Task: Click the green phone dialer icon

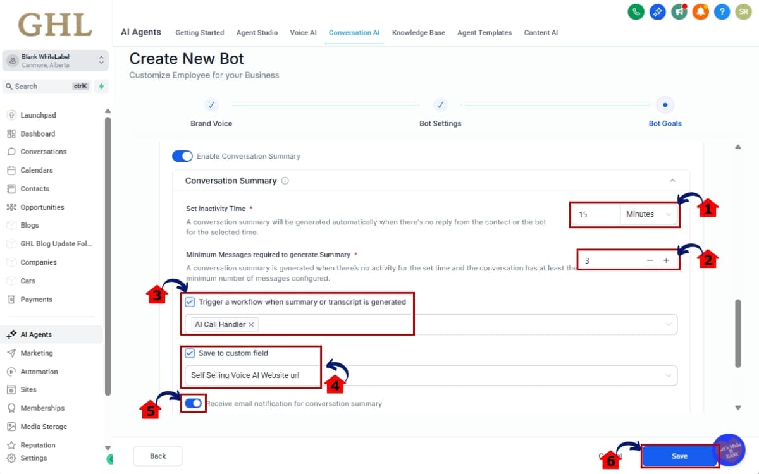Action: [x=636, y=11]
